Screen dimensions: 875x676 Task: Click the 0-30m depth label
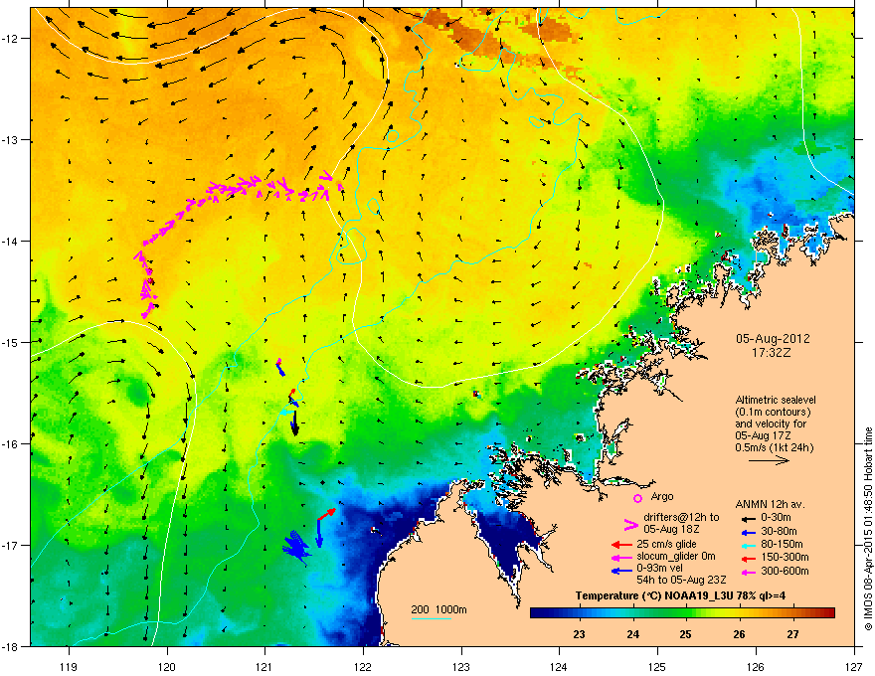pos(776,518)
